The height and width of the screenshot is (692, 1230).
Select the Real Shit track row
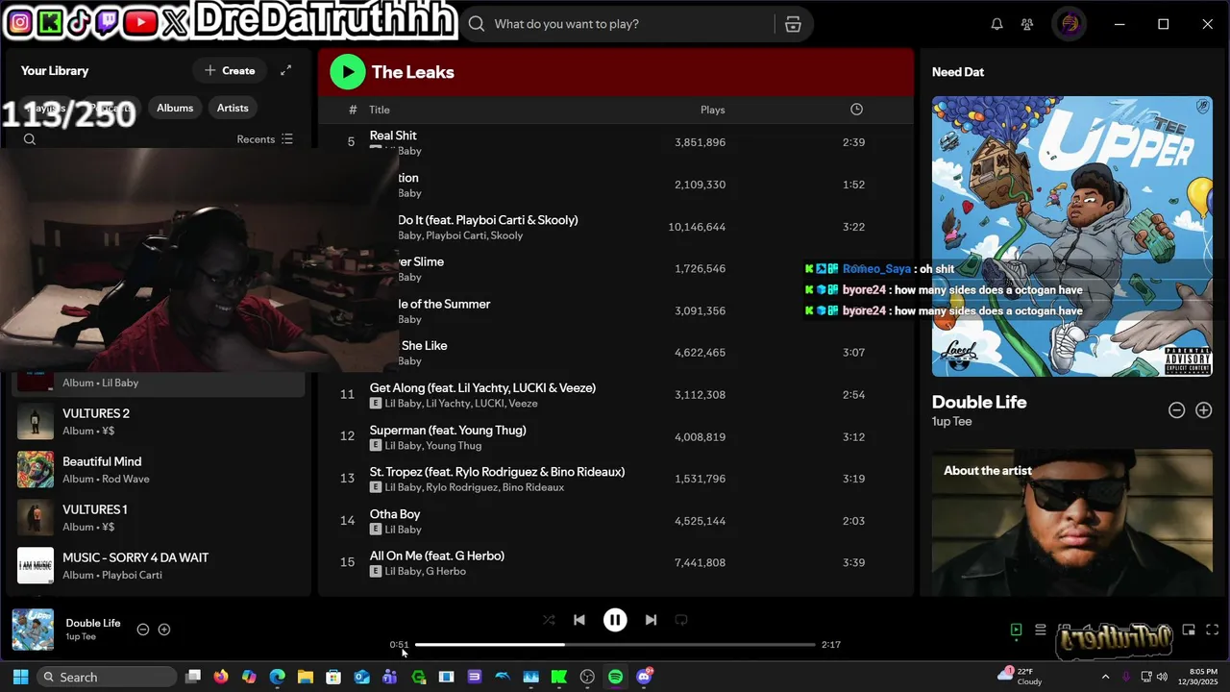click(x=615, y=142)
